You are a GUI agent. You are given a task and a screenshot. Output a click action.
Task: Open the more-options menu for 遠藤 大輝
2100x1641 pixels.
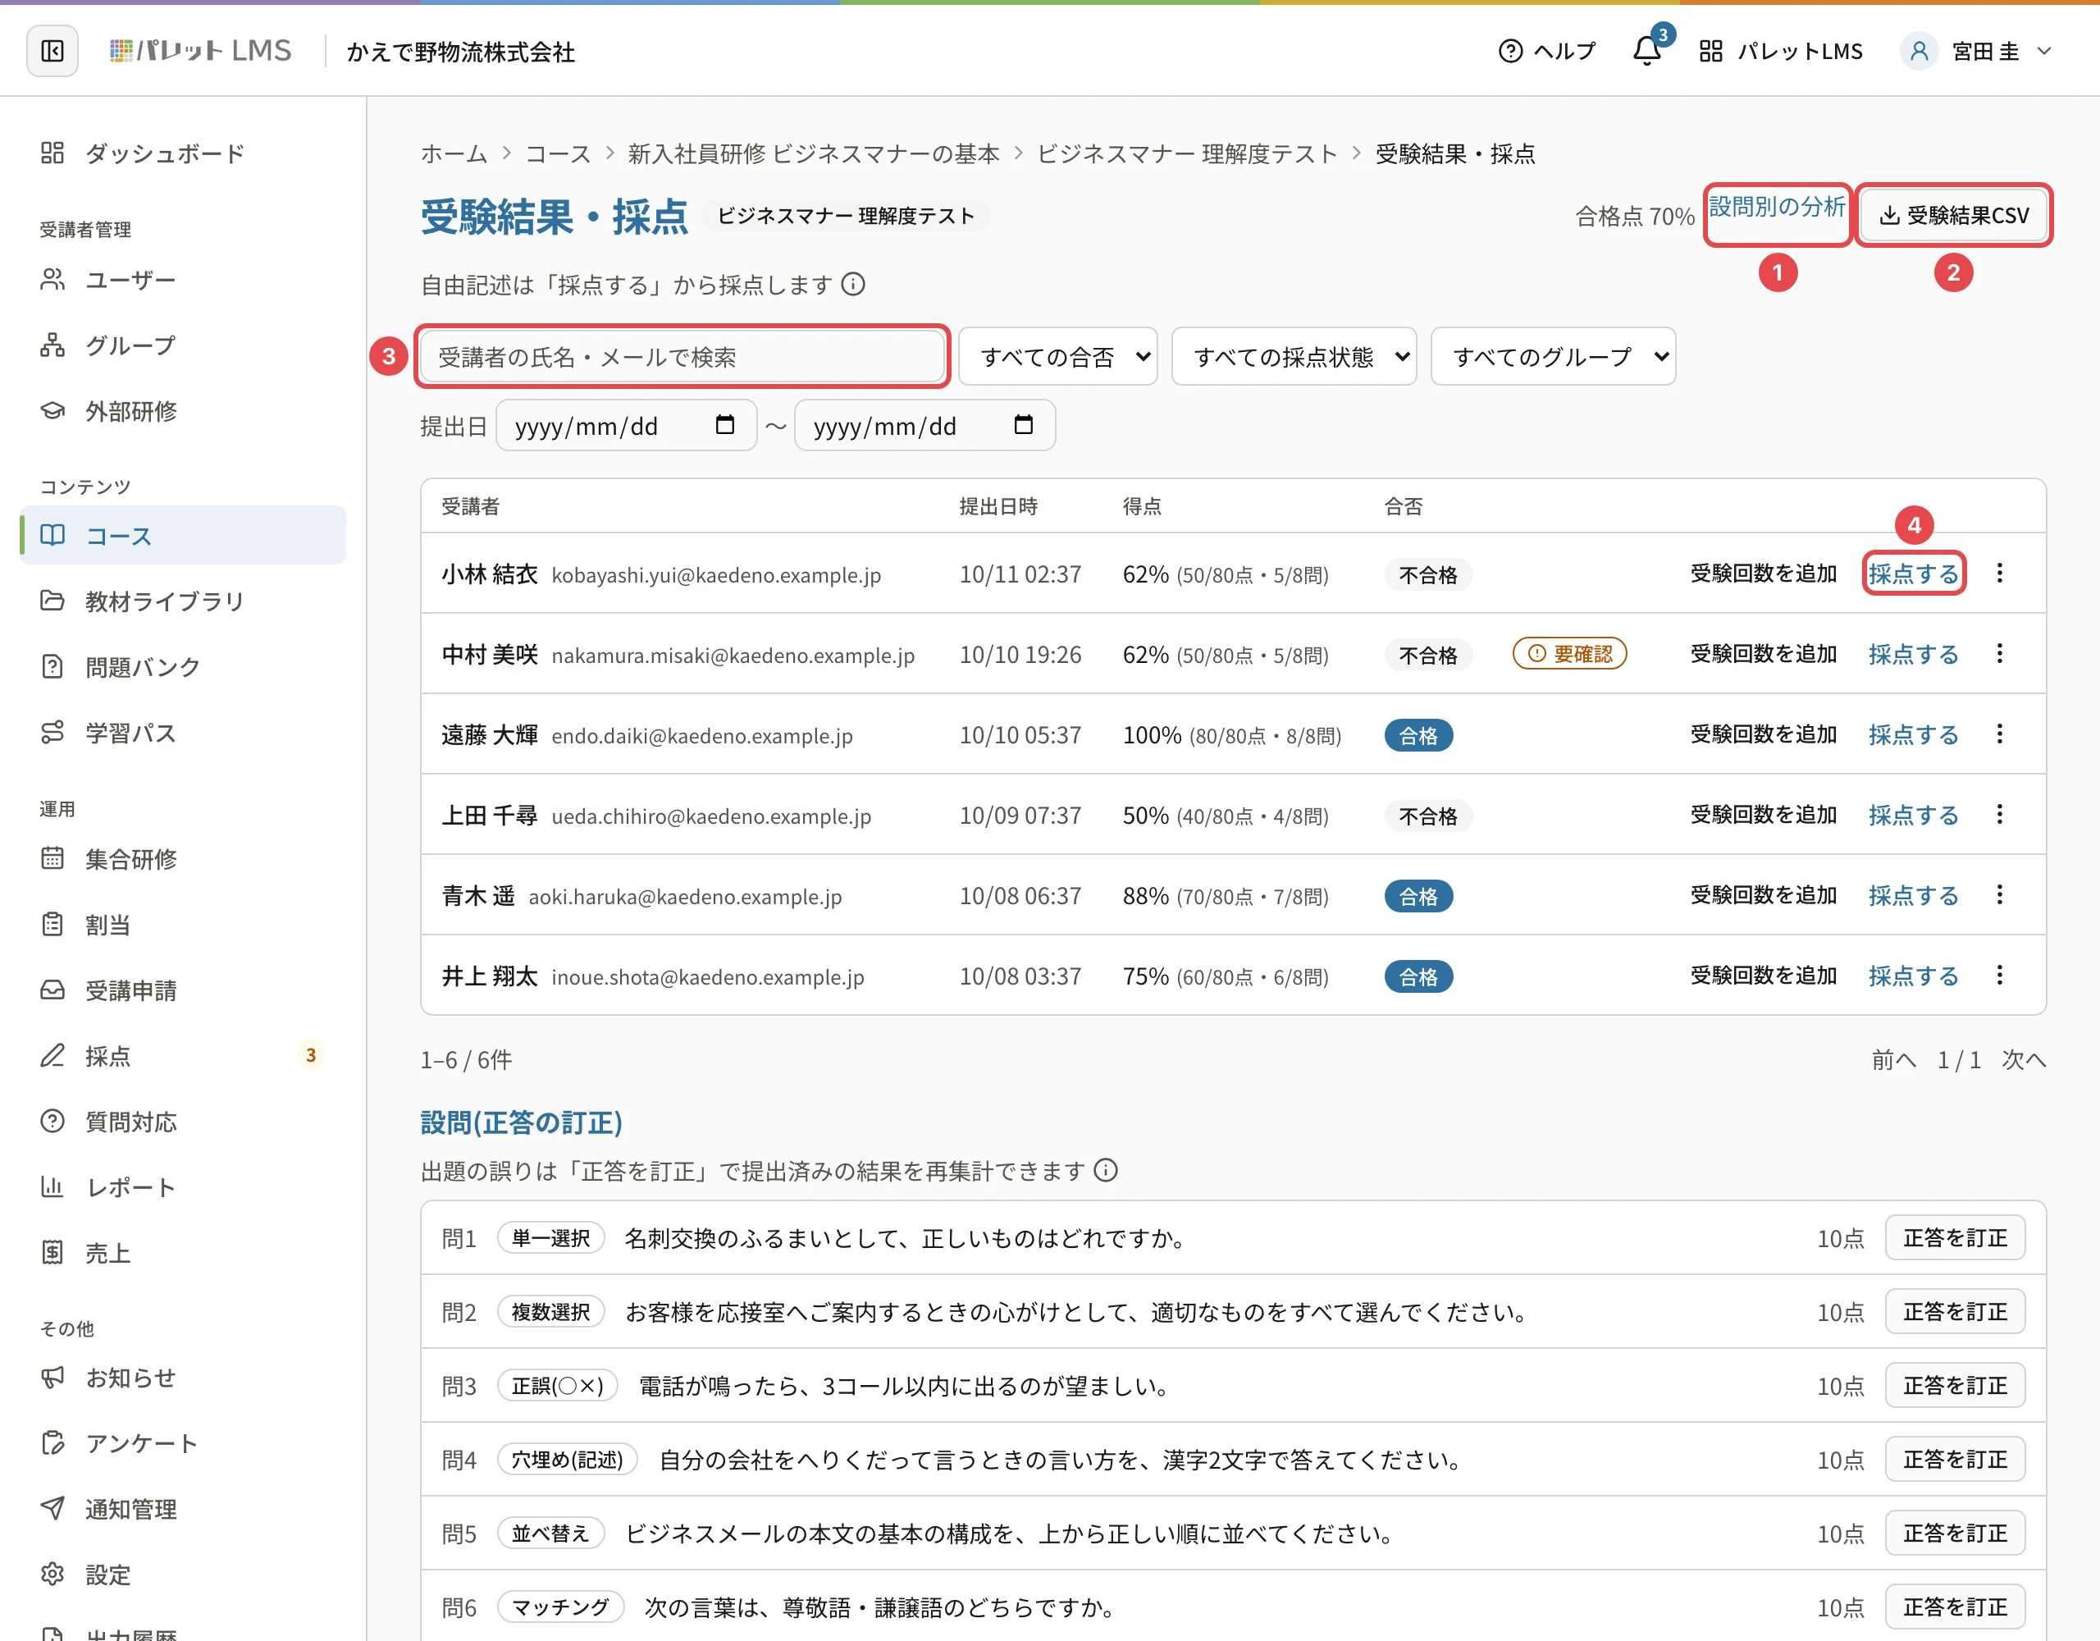click(x=2000, y=734)
